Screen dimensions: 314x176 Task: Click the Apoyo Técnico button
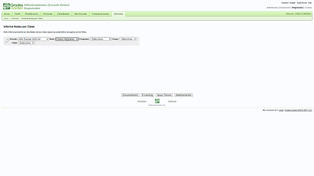click(x=164, y=95)
